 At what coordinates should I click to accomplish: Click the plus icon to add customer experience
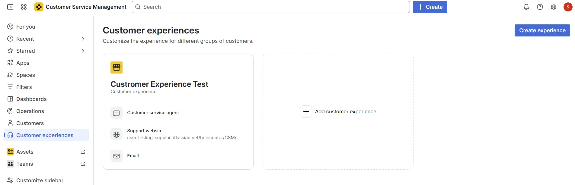[x=306, y=111]
